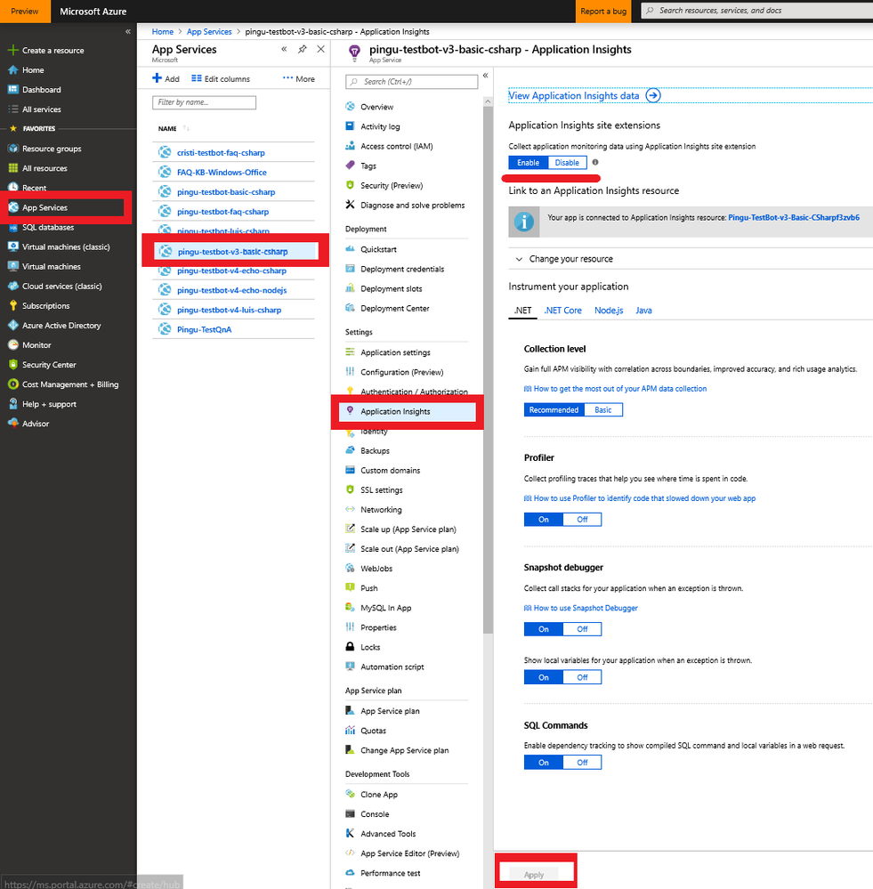
Task: Sort the list by NAME column
Action: coord(167,129)
